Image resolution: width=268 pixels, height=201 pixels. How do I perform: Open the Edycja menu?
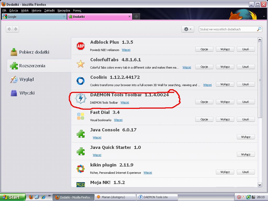pyautogui.click(x=14, y=10)
